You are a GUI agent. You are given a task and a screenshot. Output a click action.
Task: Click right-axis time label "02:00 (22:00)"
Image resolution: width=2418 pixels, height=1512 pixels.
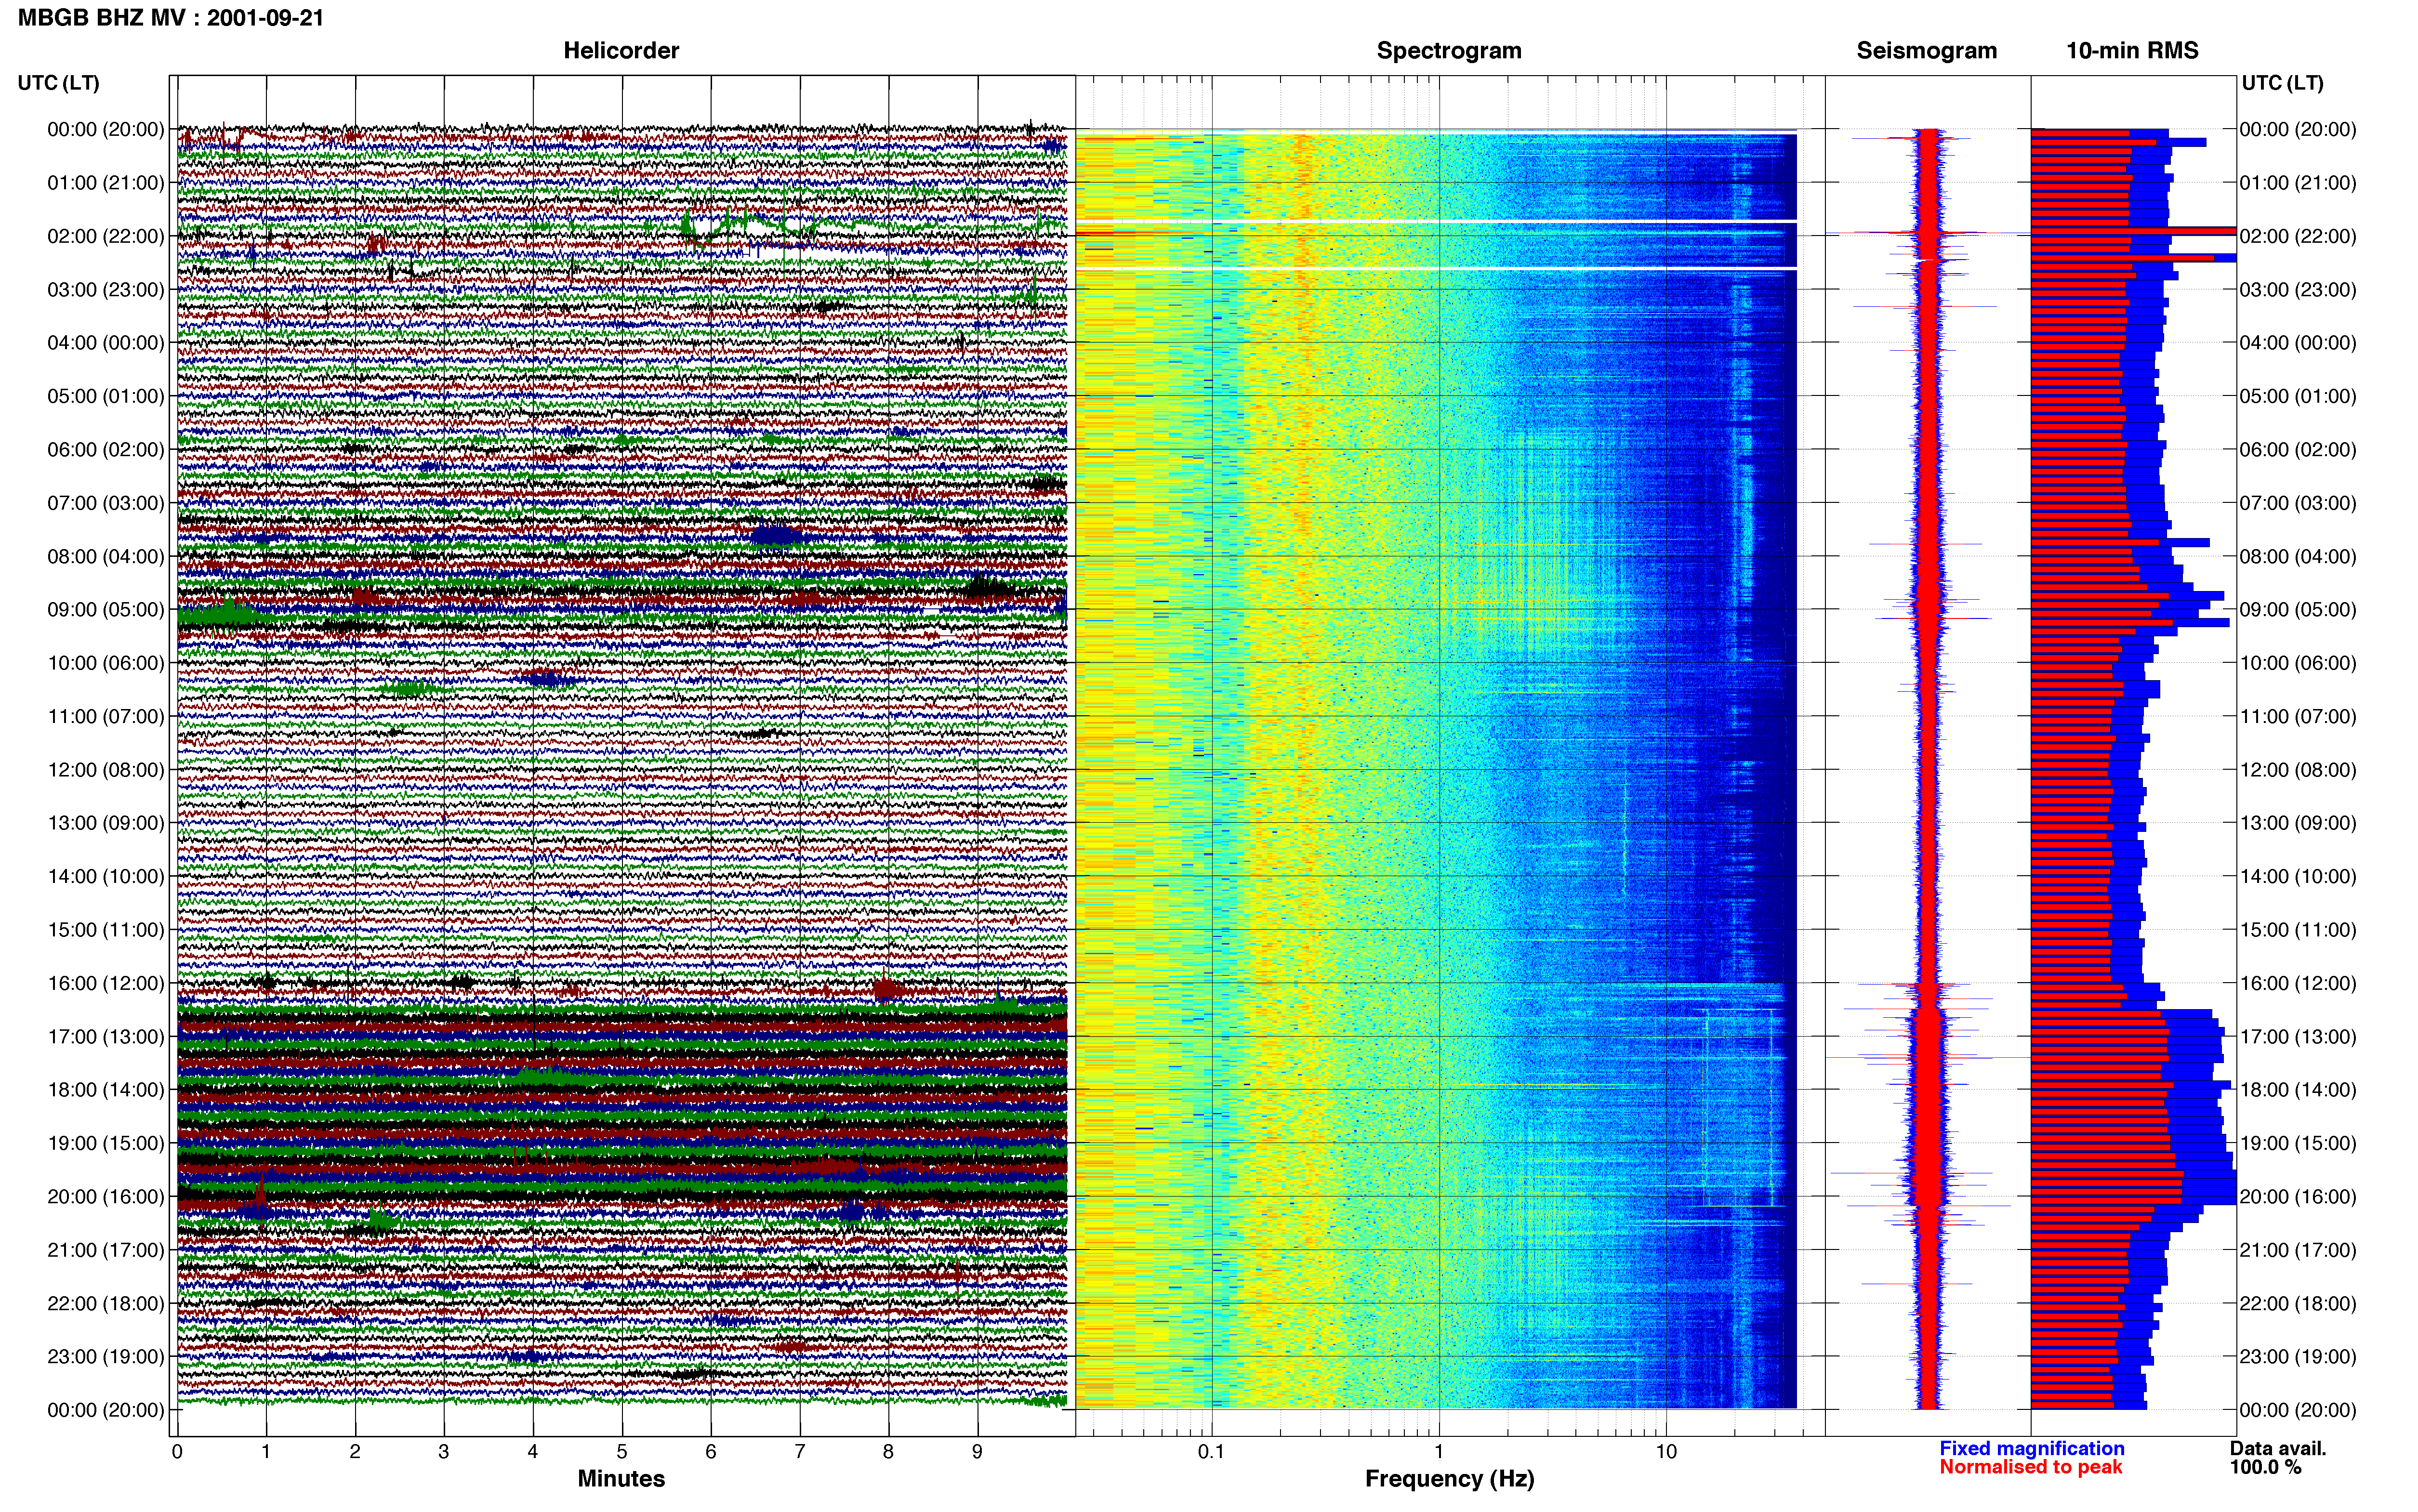(2298, 236)
